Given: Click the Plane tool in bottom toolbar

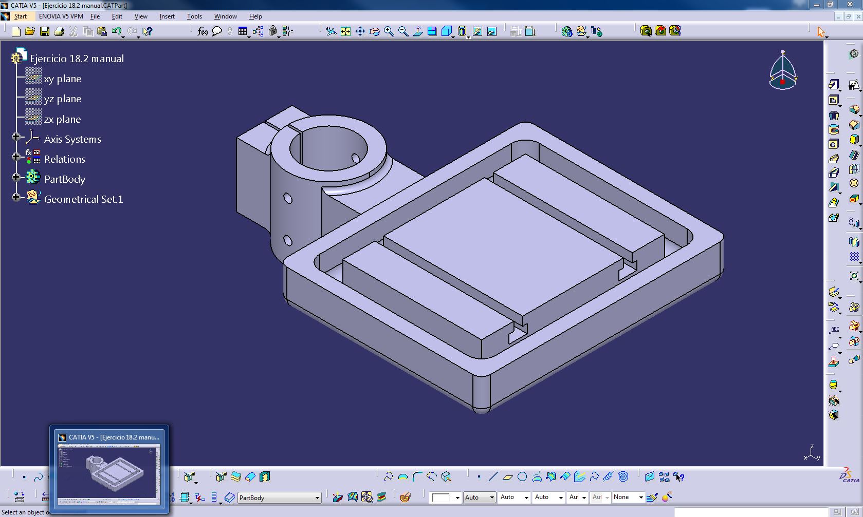Looking at the screenshot, I should (508, 477).
